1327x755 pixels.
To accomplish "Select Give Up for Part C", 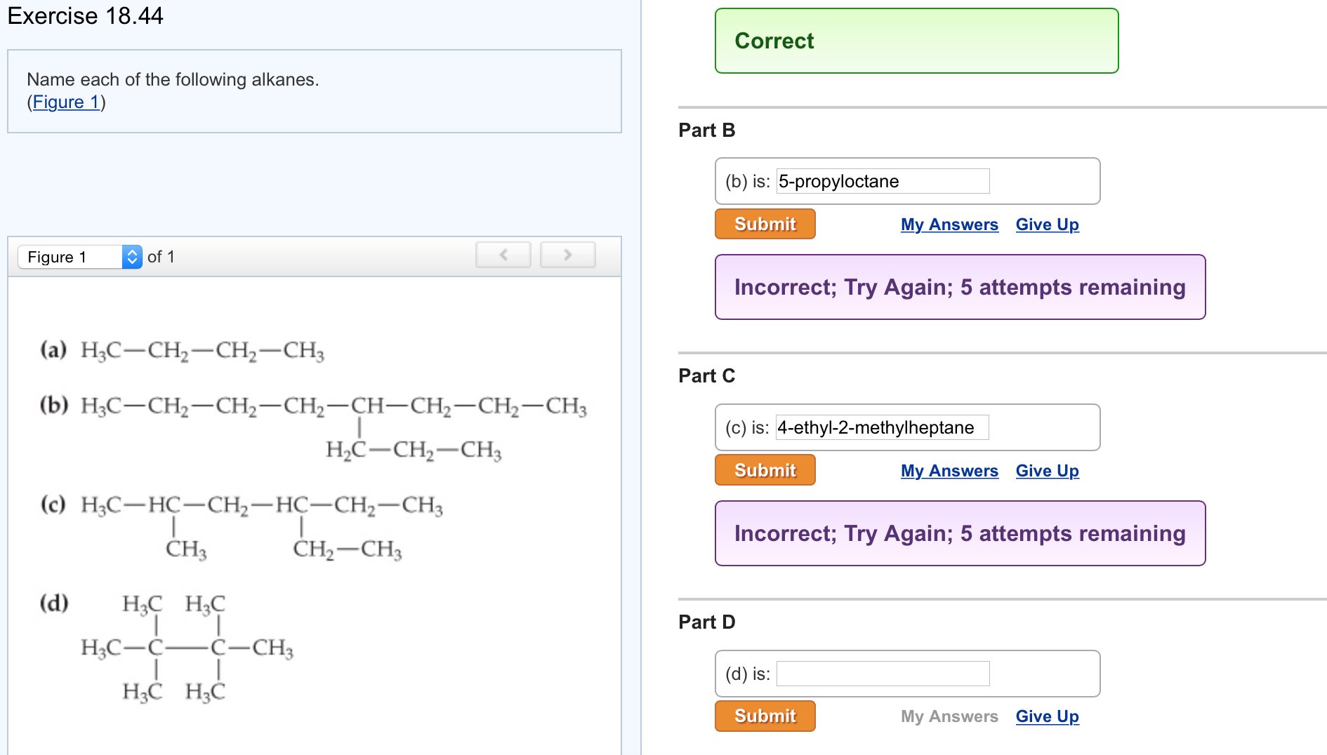I will pos(1047,470).
